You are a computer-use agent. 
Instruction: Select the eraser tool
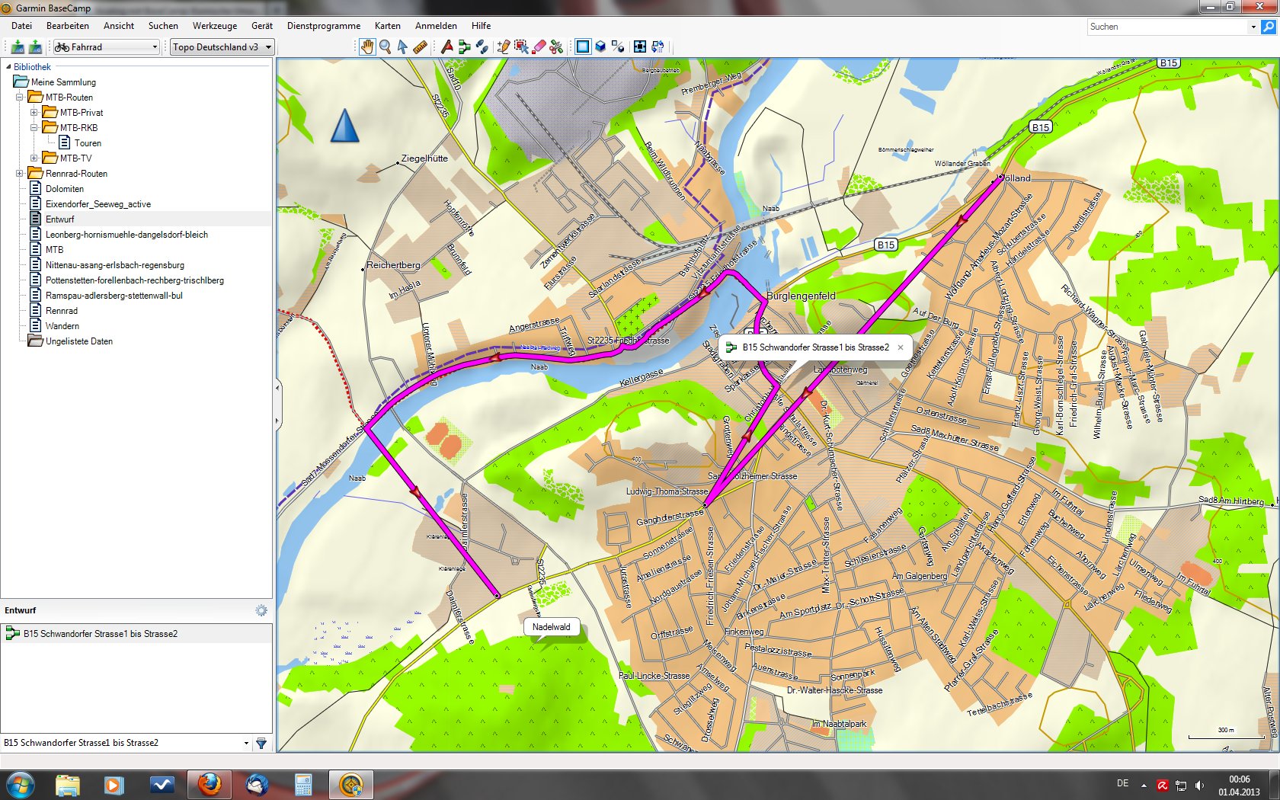coord(539,47)
